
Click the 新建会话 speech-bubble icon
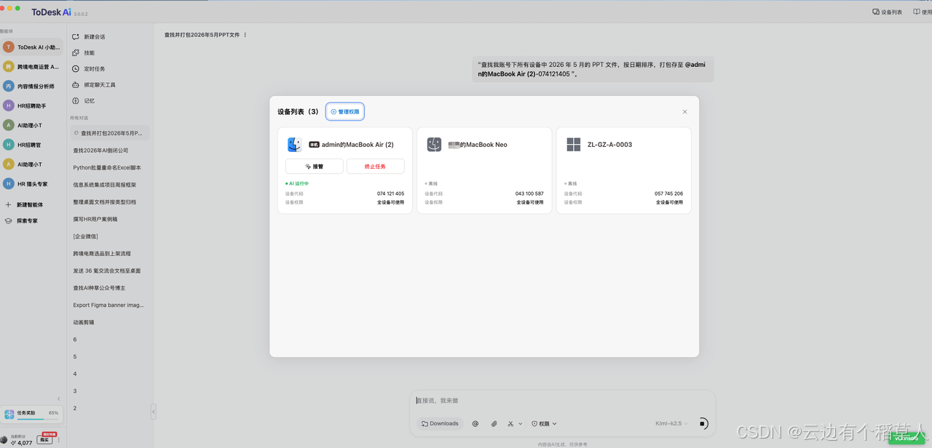76,36
